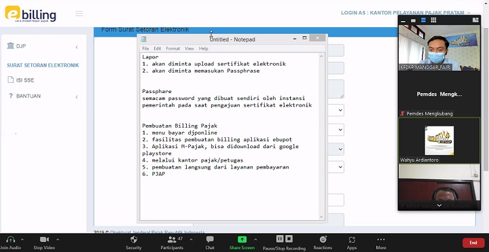Open the Security shield icon

tap(134, 240)
